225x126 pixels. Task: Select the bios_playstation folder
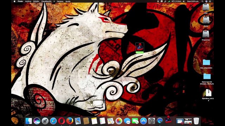pyautogui.click(x=206, y=63)
